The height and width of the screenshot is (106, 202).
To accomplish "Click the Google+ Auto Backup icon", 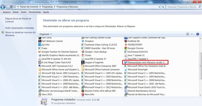I will tap(83, 52).
